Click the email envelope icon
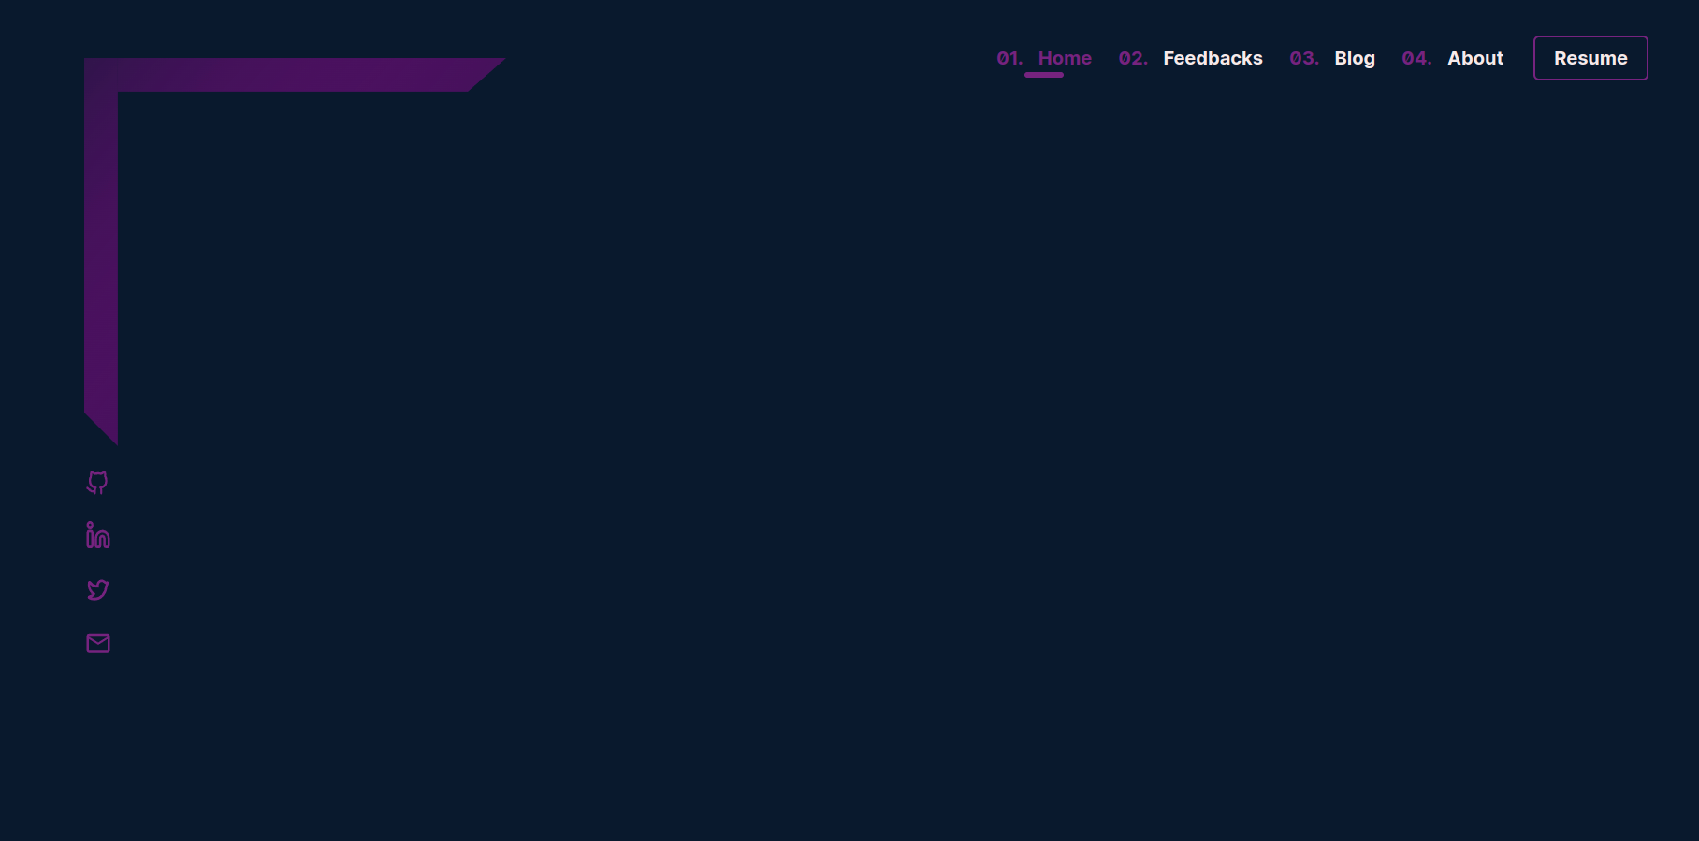This screenshot has width=1699, height=841. 97,643
